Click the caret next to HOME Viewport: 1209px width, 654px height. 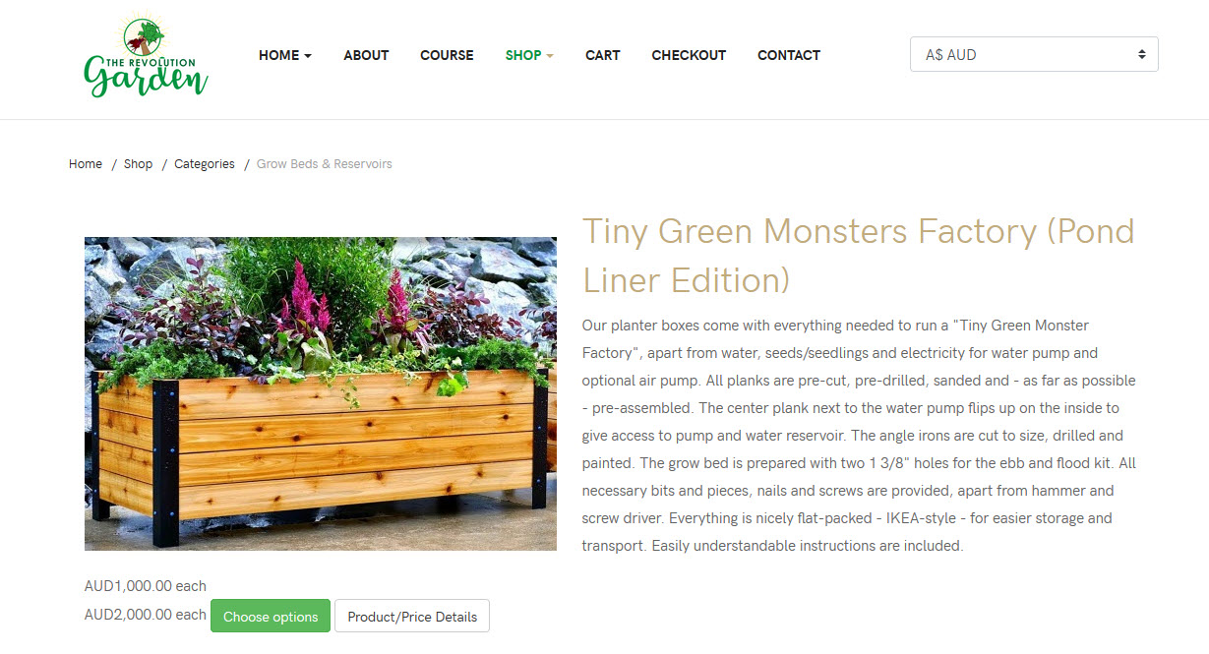click(308, 56)
